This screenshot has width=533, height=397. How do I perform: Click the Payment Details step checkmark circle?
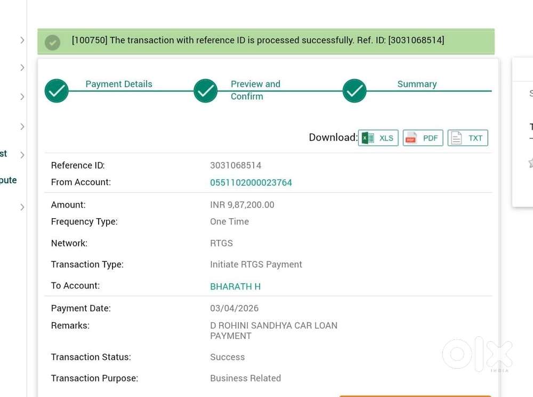[56, 90]
